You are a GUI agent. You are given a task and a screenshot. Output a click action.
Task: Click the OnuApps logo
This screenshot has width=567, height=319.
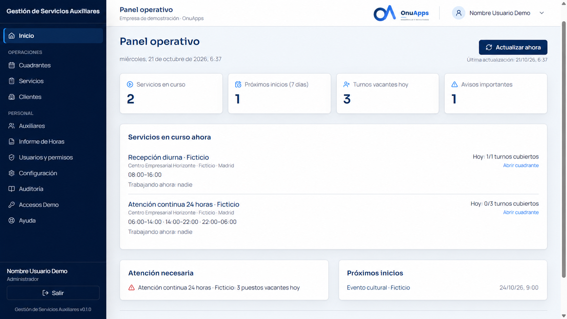(x=401, y=13)
